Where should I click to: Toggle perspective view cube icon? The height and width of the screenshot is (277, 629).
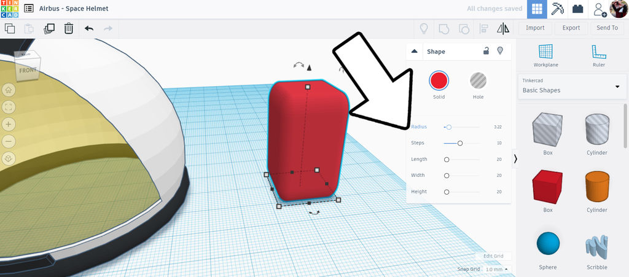(9, 158)
